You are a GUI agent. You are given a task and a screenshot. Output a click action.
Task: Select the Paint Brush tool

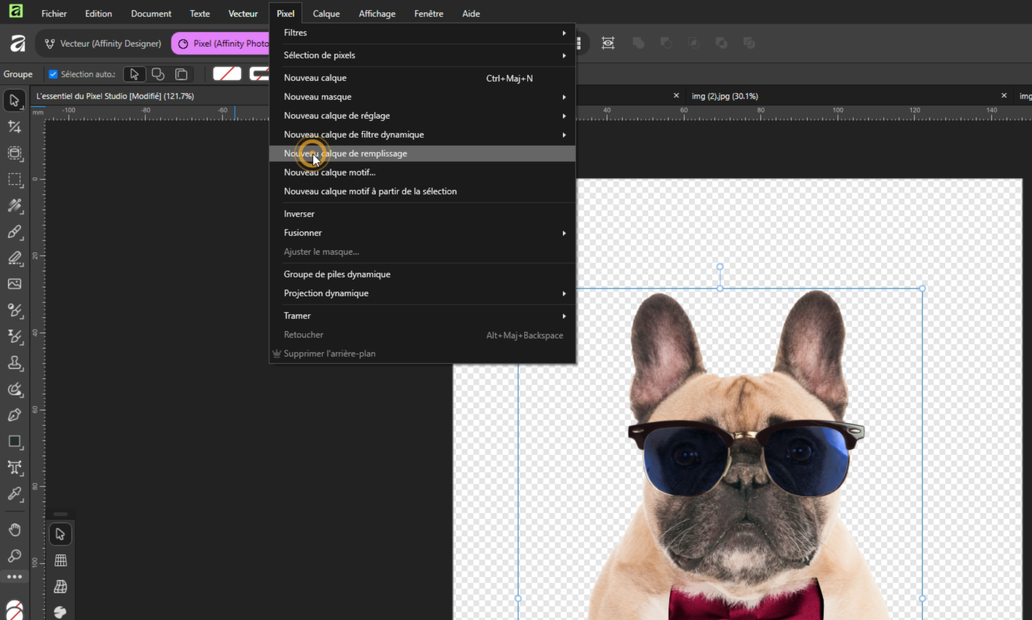pos(15,231)
